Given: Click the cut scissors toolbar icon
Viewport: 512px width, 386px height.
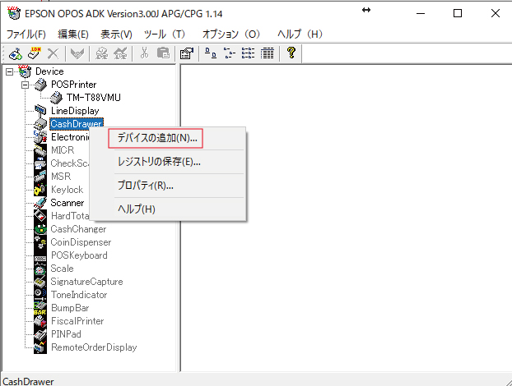Looking at the screenshot, I should [144, 53].
